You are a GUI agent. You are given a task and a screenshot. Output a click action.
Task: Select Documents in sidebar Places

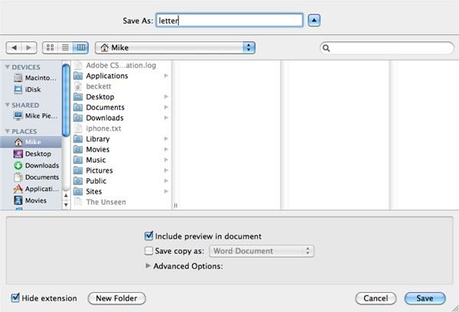36,177
